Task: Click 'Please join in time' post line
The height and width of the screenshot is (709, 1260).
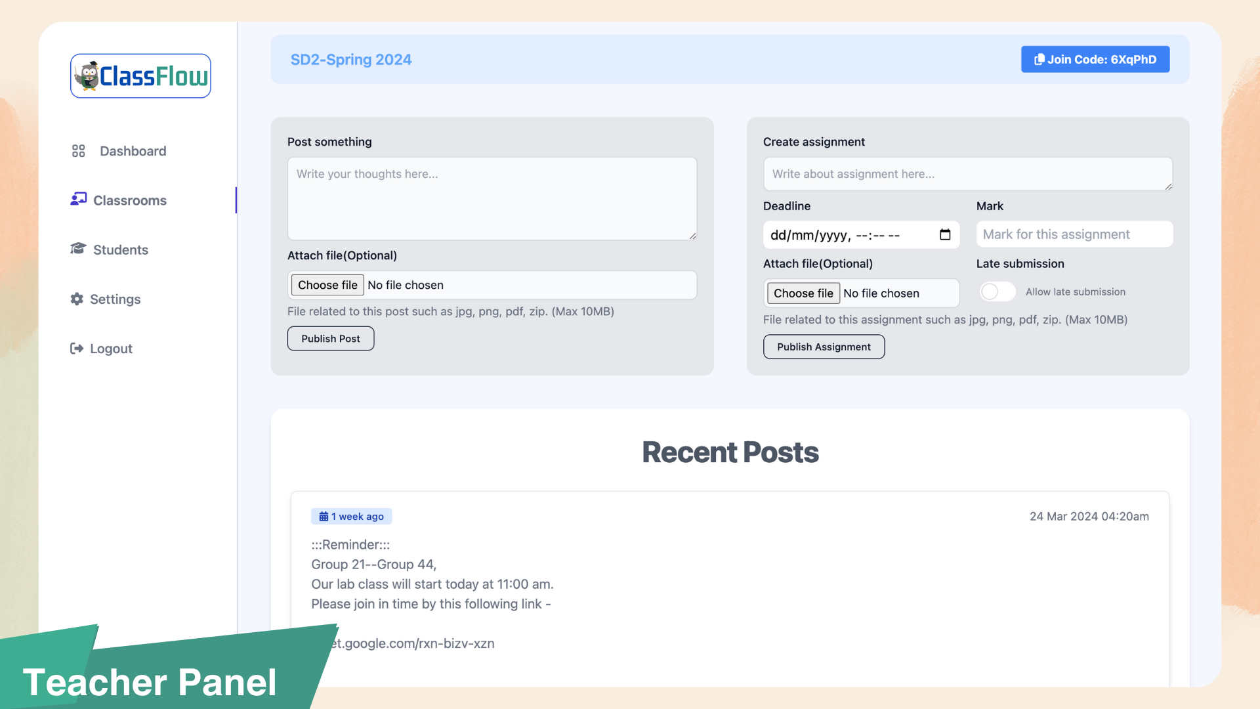Action: click(x=431, y=604)
